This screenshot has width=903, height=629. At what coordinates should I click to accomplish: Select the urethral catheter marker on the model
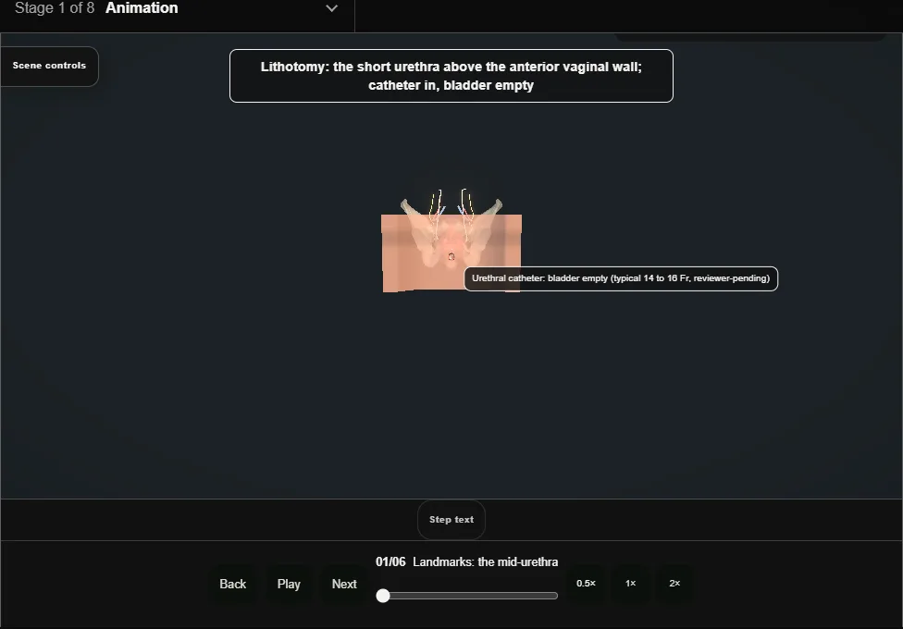tap(451, 257)
